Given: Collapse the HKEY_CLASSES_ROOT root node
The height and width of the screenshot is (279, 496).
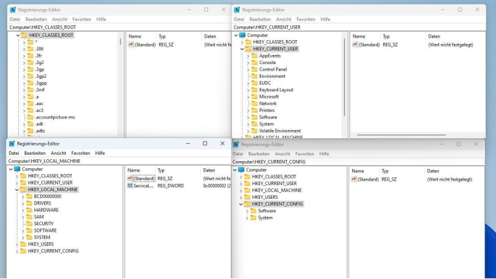Looking at the screenshot, I should [18, 36].
